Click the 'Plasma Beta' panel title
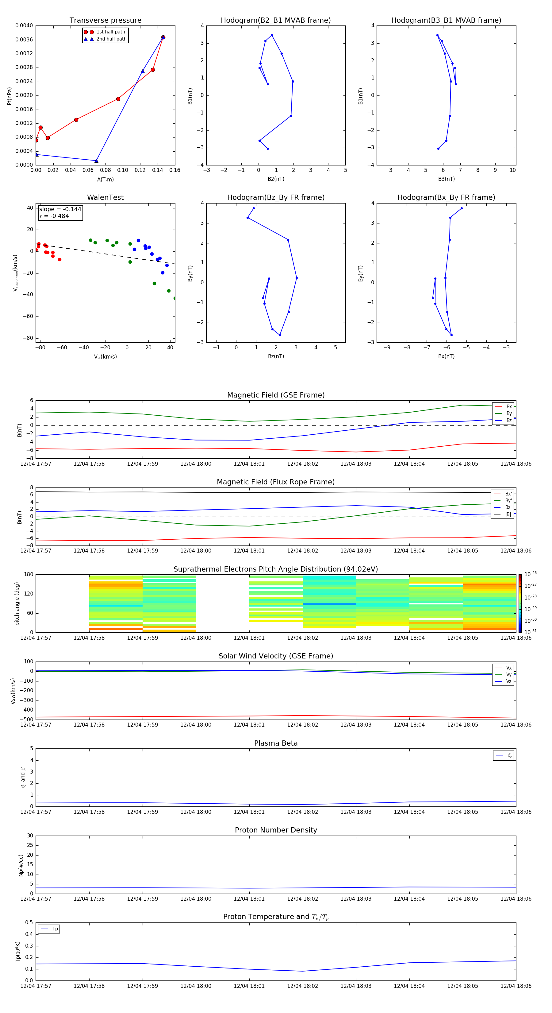The width and height of the screenshot is (552, 1013). (276, 743)
